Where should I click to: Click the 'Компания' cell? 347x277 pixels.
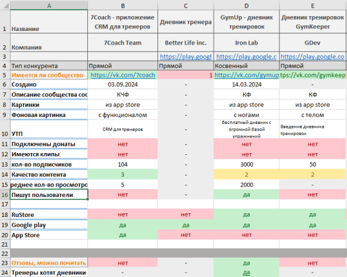click(49, 43)
